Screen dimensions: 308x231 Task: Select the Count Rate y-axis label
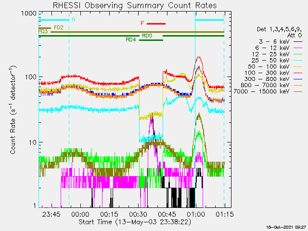(13, 110)
